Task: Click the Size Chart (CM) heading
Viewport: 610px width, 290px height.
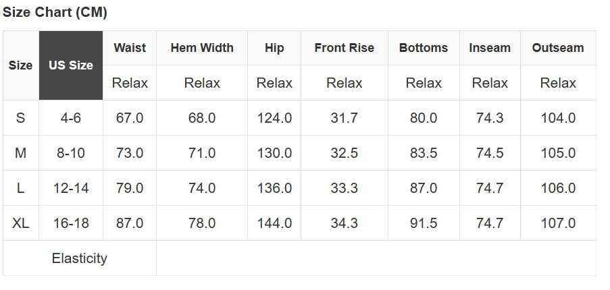Action: pyautogui.click(x=55, y=13)
